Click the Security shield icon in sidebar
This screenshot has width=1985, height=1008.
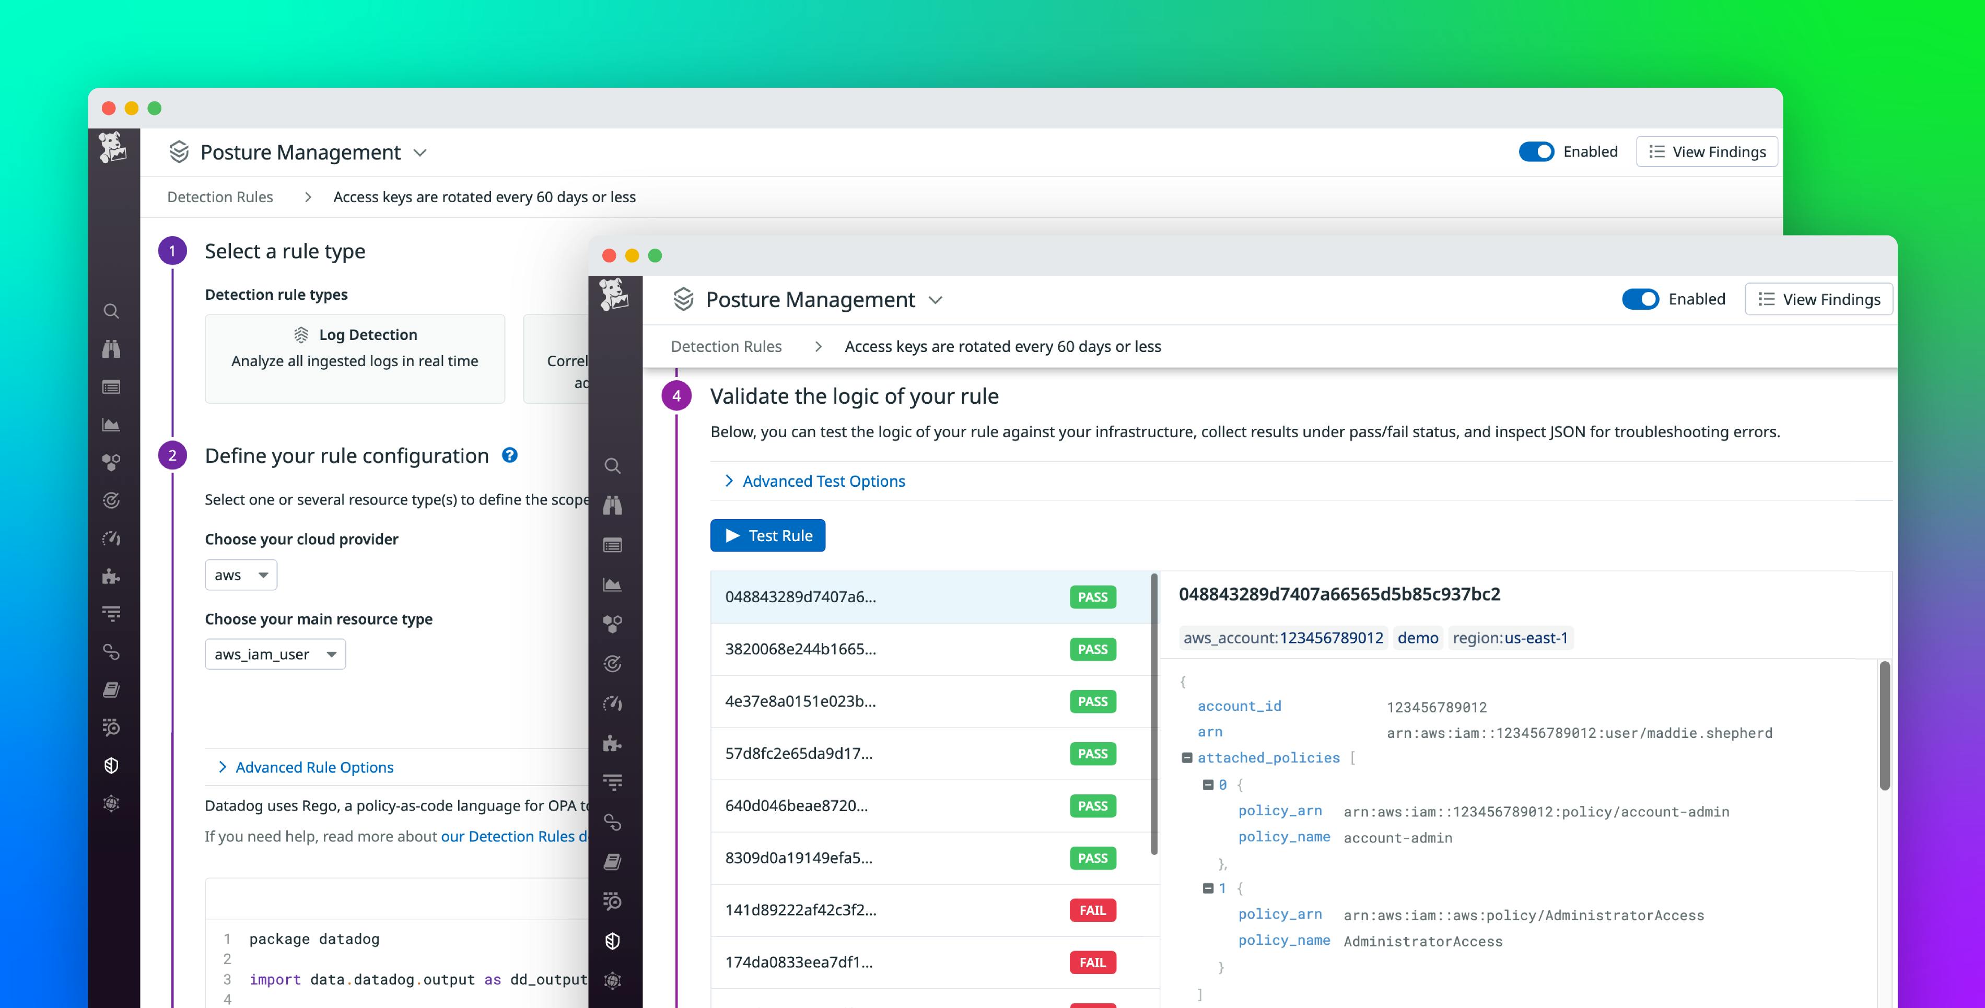pos(613,940)
